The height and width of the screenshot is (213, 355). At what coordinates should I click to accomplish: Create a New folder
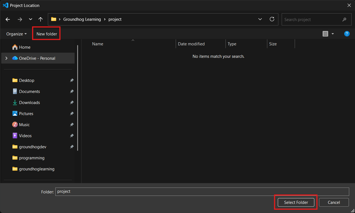(47, 34)
